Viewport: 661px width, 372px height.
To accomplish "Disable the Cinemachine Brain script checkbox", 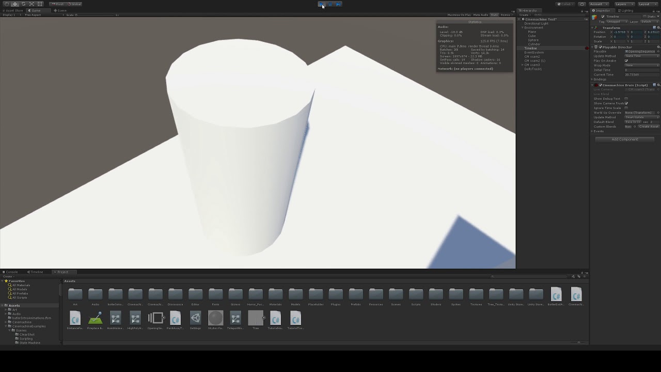I will (x=601, y=85).
